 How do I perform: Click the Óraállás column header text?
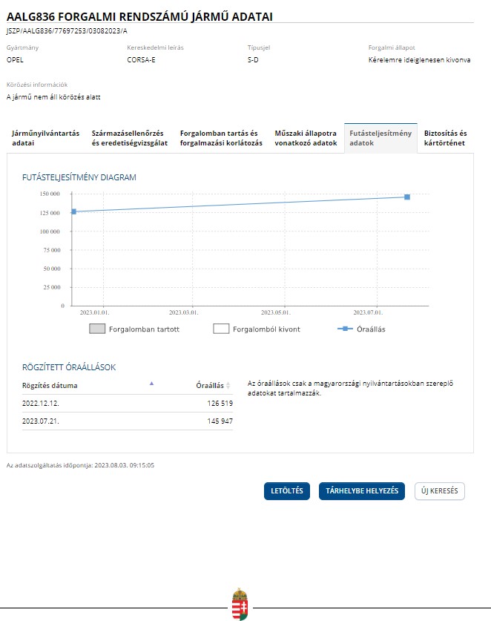210,385
